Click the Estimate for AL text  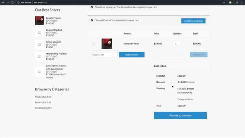pos(185,93)
